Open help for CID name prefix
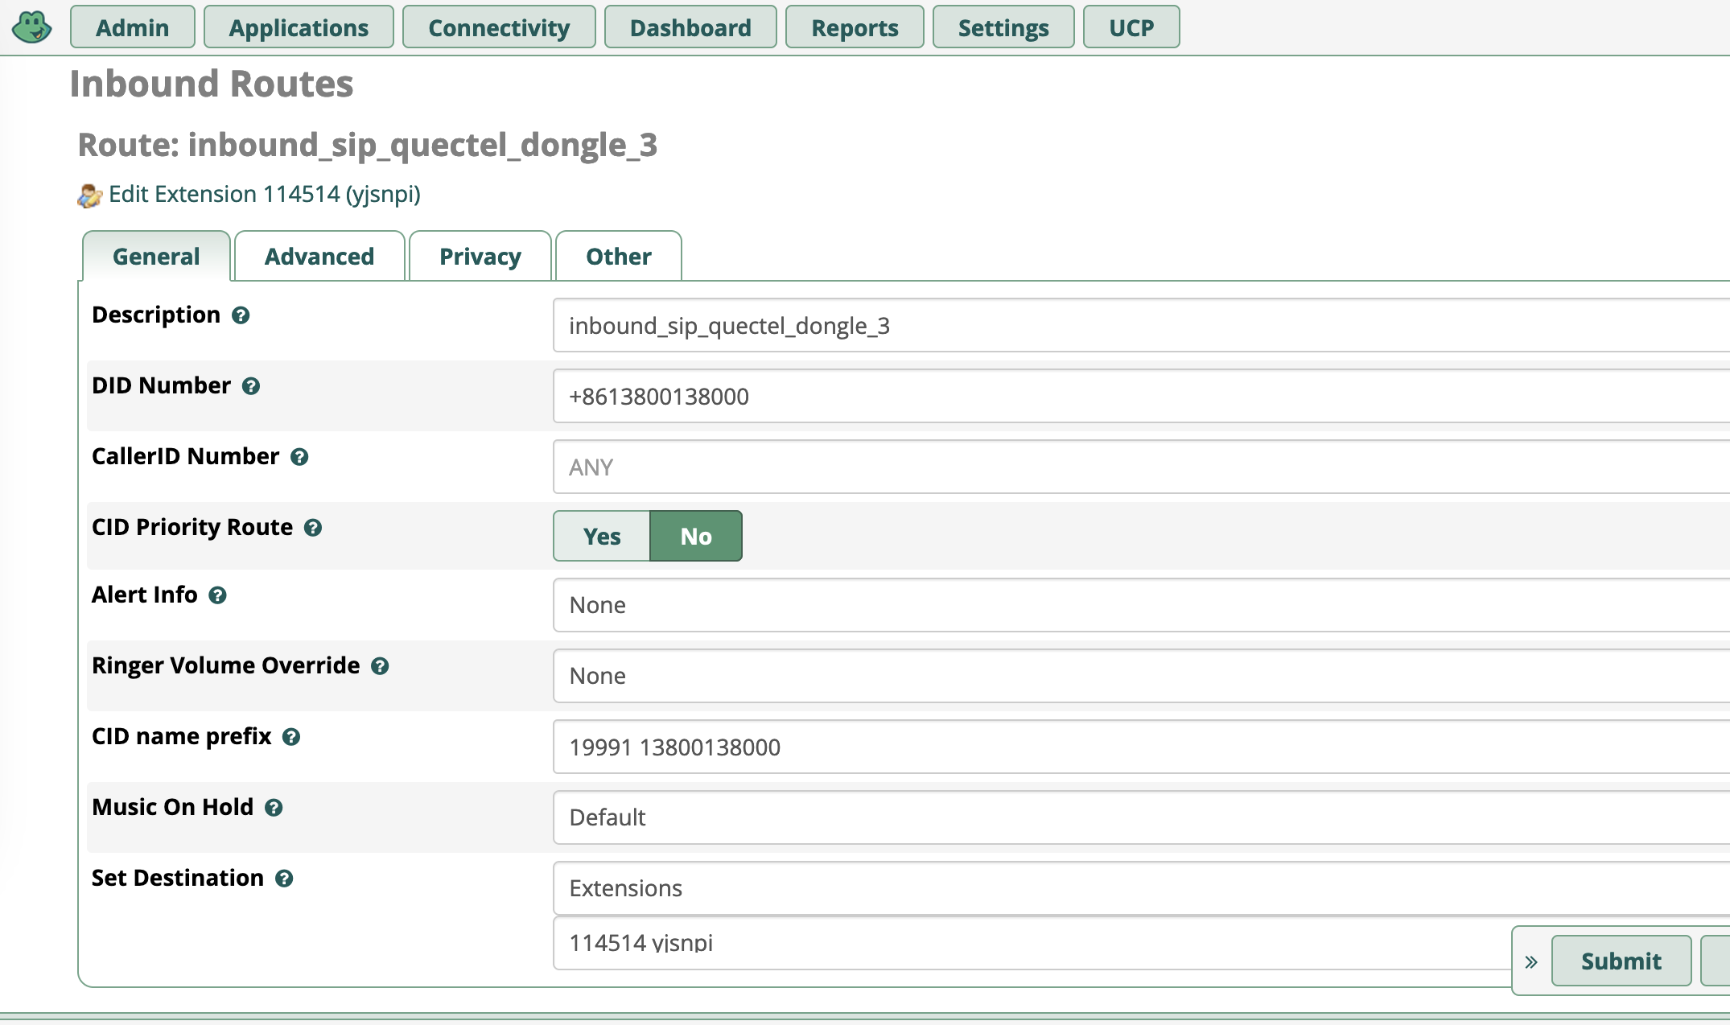 coord(292,736)
